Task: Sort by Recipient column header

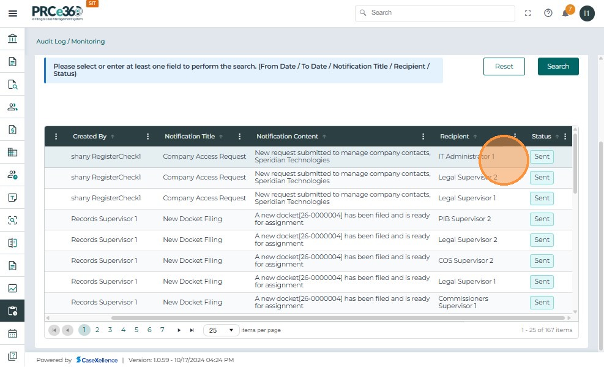Action: tap(454, 137)
